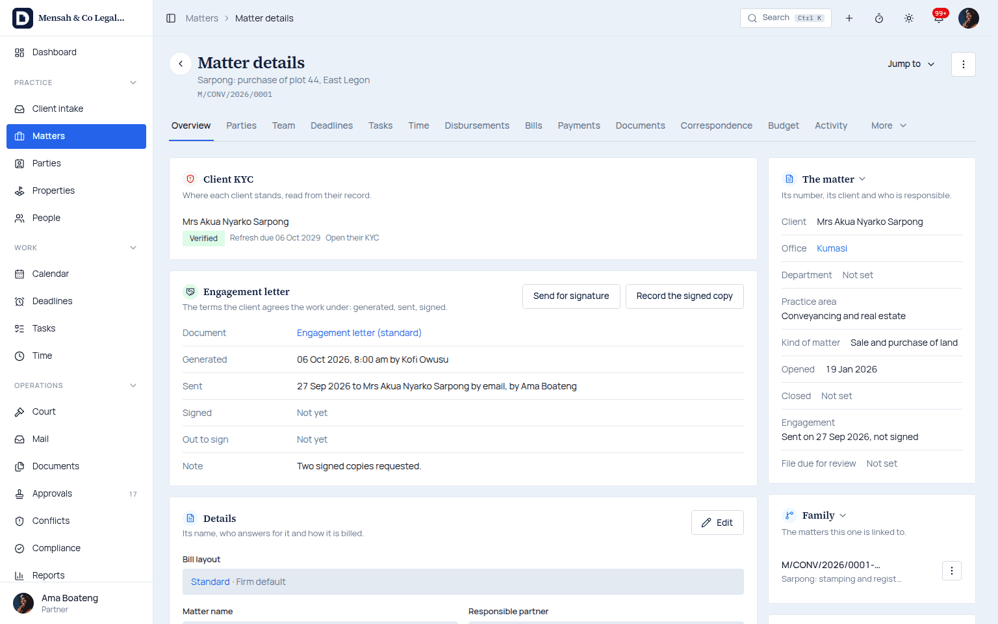Open notifications bell with 99+ badge

(x=939, y=18)
